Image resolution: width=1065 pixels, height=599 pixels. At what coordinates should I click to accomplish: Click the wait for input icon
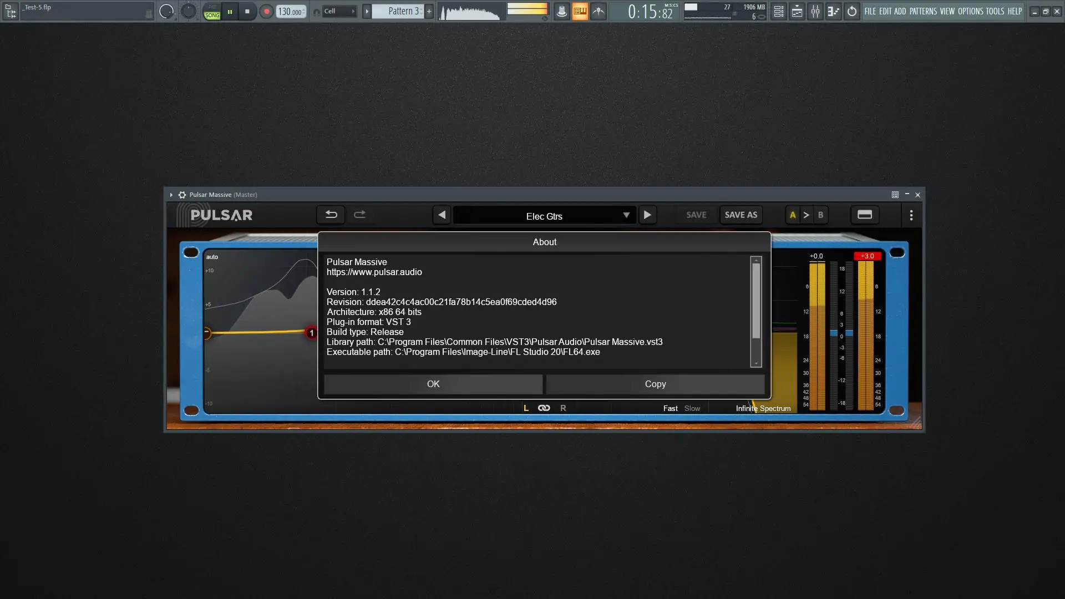[598, 11]
